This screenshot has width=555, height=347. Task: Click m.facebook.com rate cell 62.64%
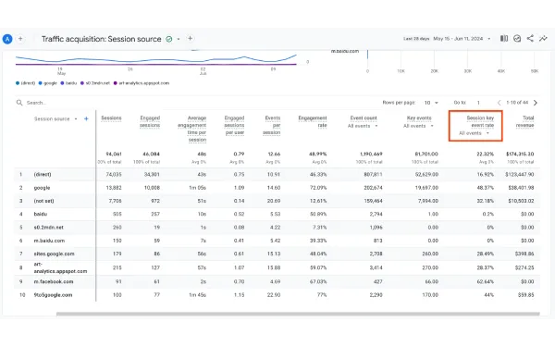click(486, 282)
